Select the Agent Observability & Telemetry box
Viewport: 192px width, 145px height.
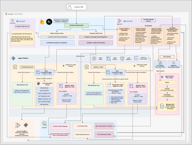click(104, 126)
